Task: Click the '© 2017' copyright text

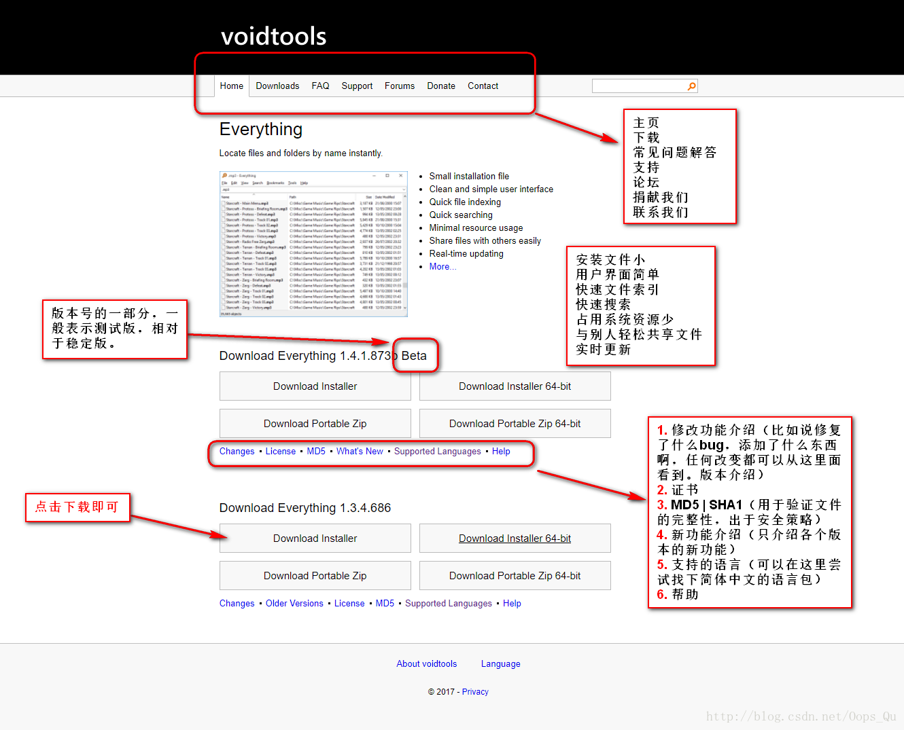Action: [441, 692]
